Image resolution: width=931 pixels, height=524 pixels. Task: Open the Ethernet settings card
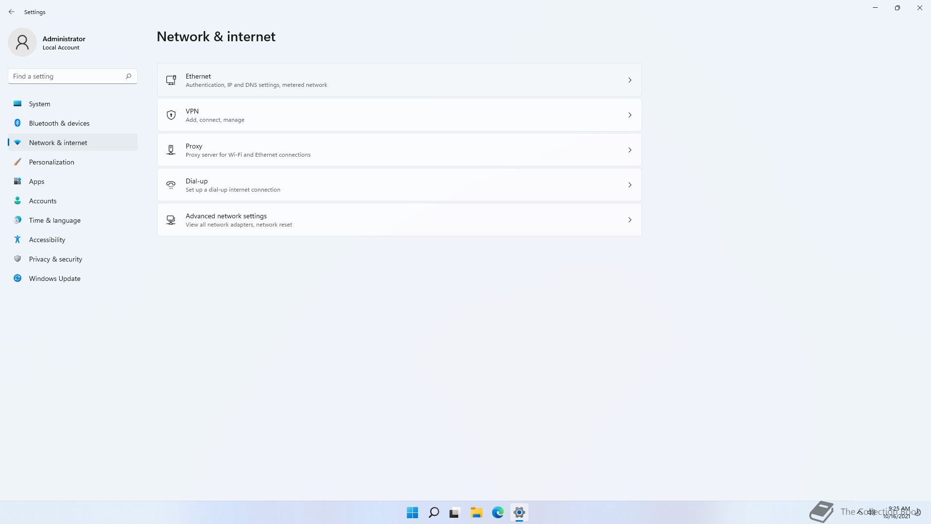tap(399, 80)
